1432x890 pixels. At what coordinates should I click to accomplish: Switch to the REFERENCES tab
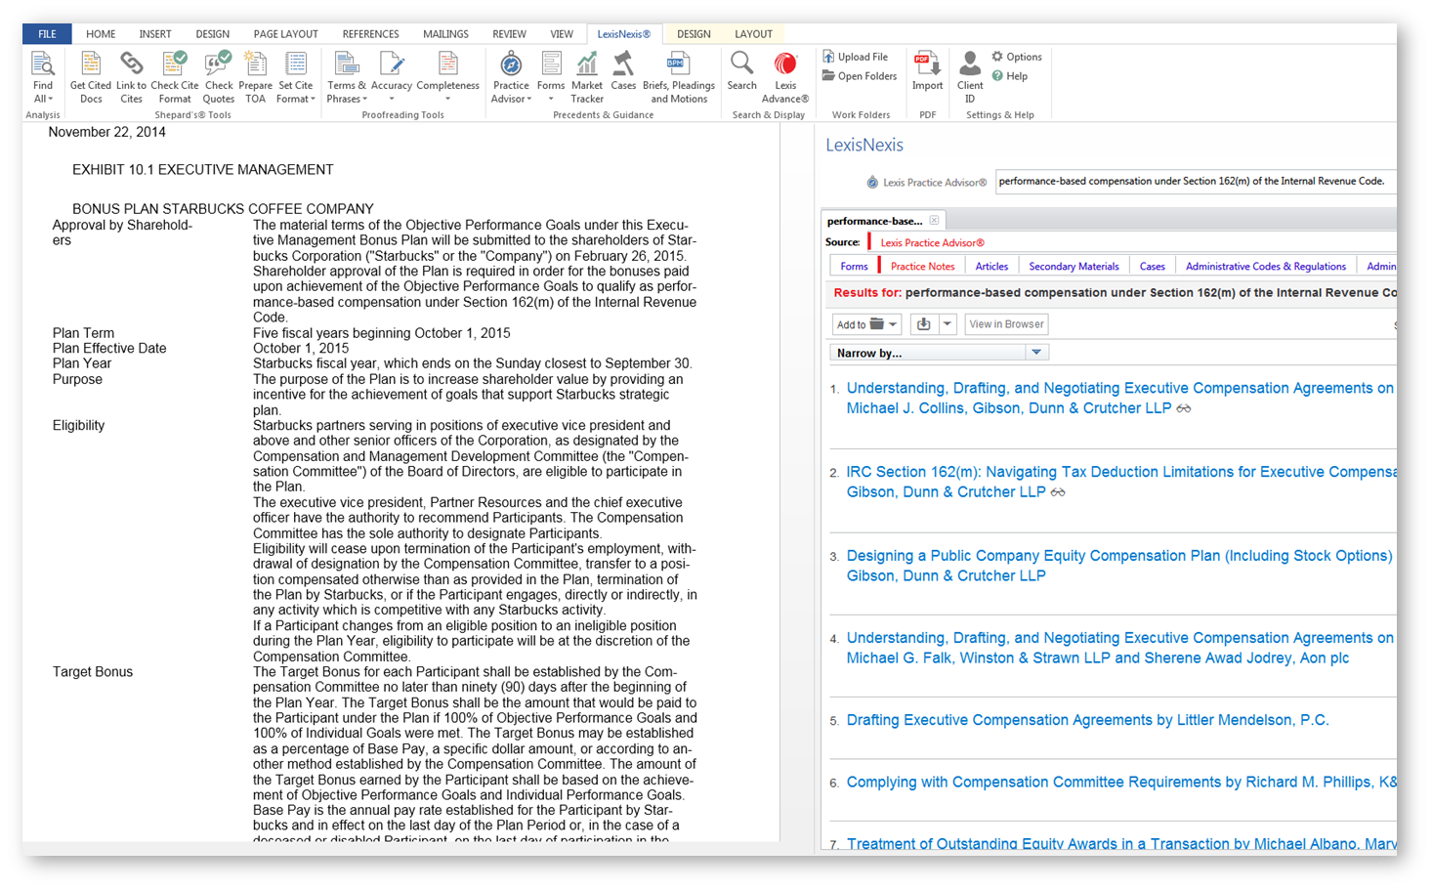point(370,34)
